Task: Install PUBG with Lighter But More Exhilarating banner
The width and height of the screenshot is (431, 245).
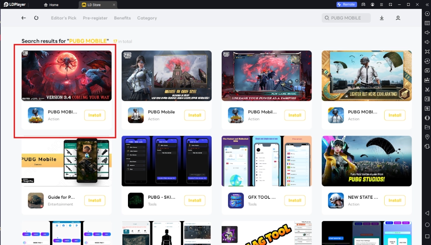Action: (x=395, y=115)
